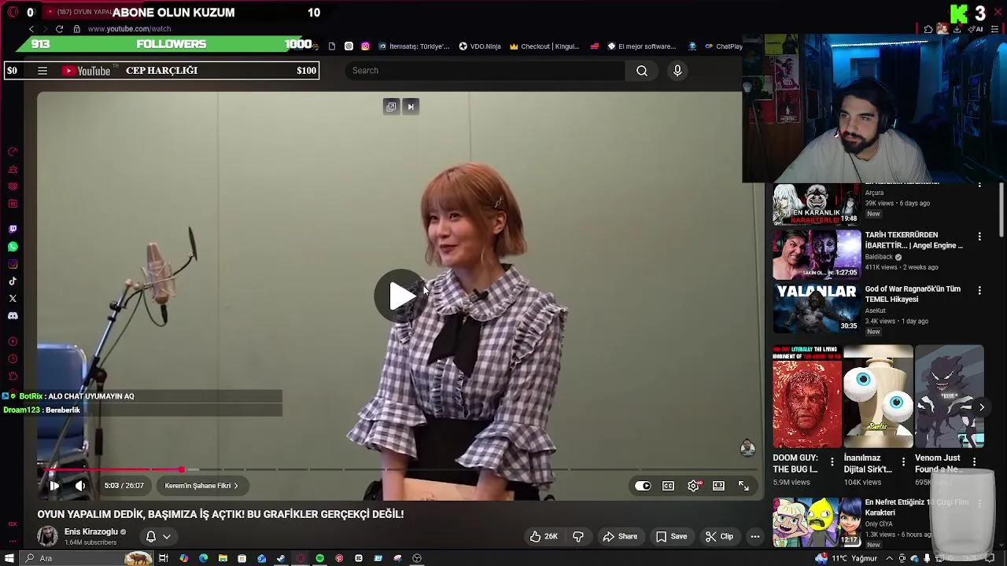Click the YouTube search field
Viewport: 1007px width, 566px height.
tap(485, 71)
